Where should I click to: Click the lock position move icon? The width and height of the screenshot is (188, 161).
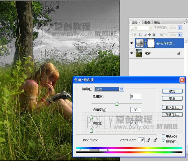(x=149, y=35)
